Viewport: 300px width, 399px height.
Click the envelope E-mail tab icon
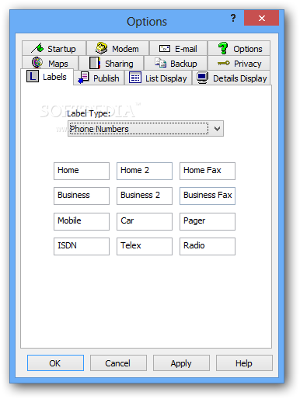point(165,49)
